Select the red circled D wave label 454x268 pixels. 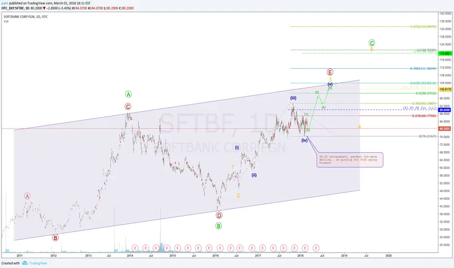point(219,215)
